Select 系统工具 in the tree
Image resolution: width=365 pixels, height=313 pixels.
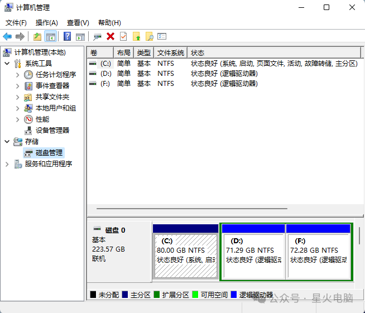coord(39,63)
